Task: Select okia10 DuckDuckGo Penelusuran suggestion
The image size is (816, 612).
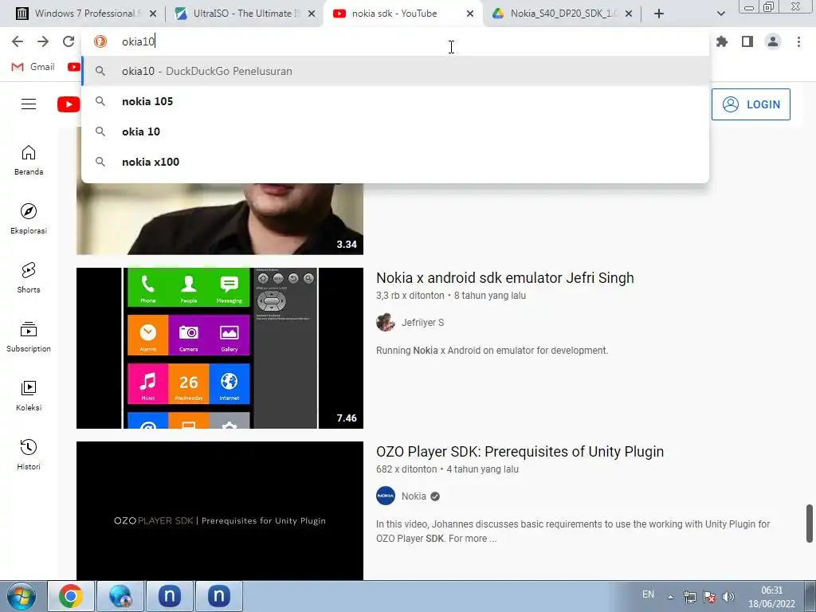Action: (395, 71)
